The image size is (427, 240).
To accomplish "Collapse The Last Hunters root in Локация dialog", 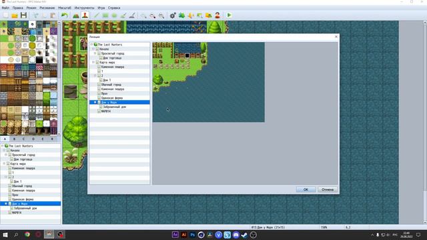I will click(91, 45).
